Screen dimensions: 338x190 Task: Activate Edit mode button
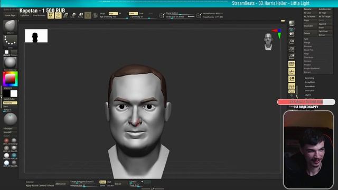pos(51,15)
